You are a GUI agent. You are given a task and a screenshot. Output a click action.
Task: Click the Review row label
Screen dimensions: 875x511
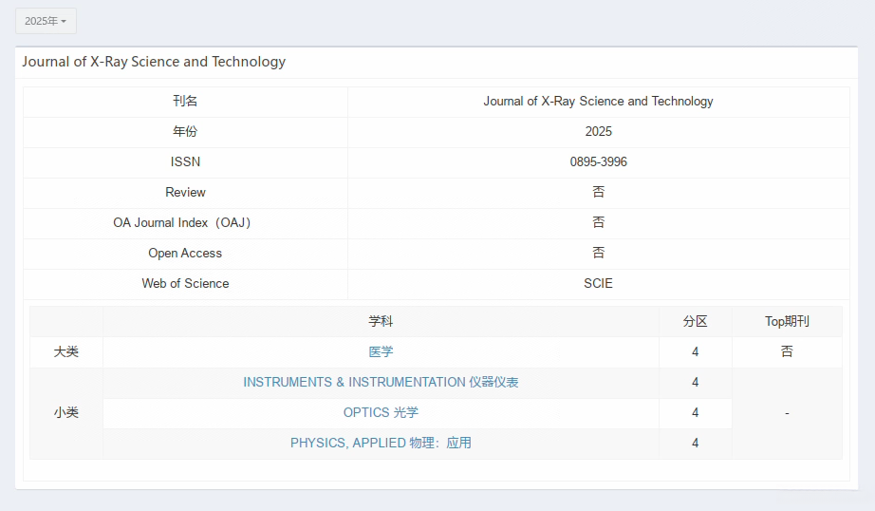coord(185,193)
